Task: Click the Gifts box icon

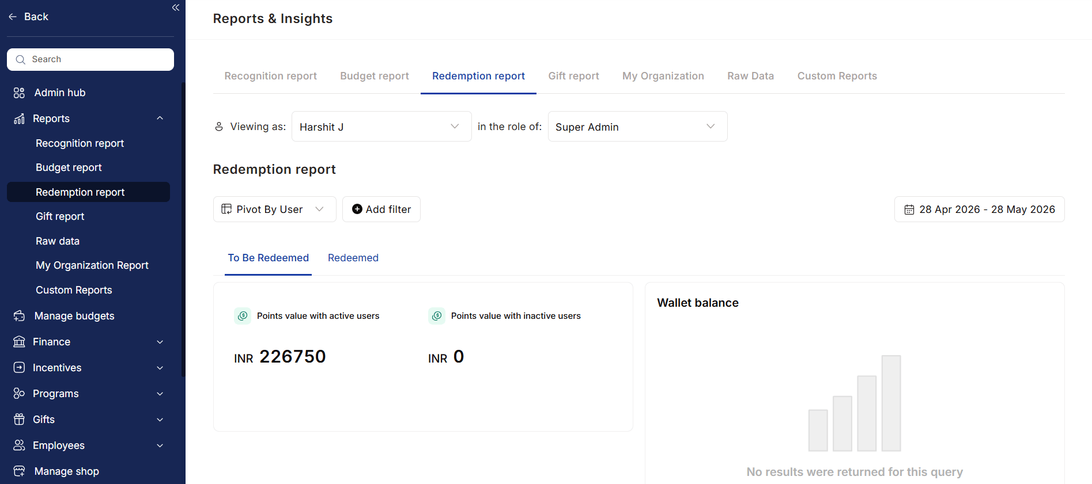Action: pos(19,420)
